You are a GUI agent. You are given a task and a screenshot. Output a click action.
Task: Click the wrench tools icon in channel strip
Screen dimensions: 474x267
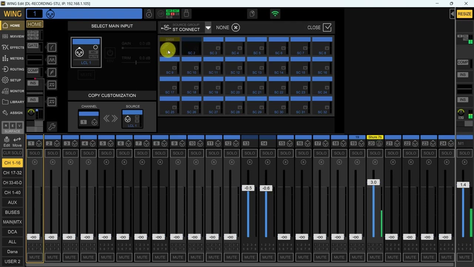[52, 127]
